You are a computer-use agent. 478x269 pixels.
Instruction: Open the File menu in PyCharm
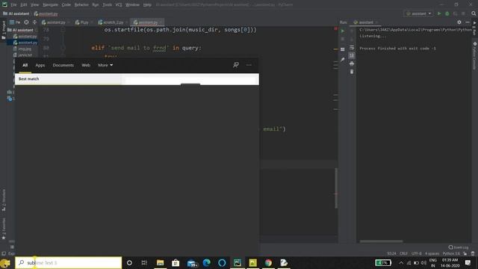pos(13,5)
